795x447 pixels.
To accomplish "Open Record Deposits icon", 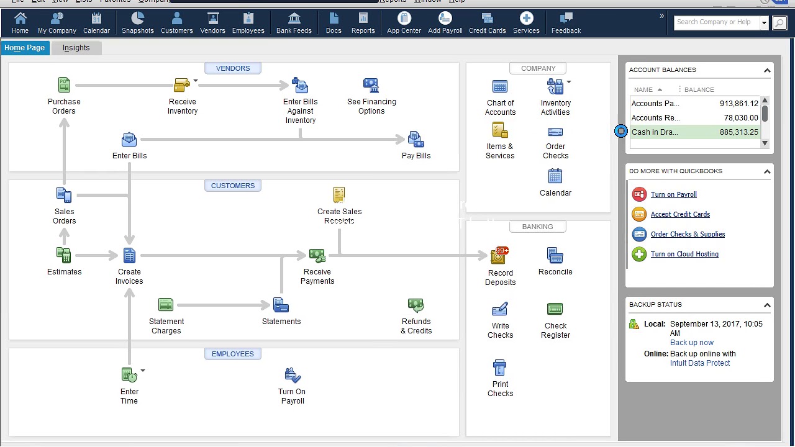I will [499, 255].
